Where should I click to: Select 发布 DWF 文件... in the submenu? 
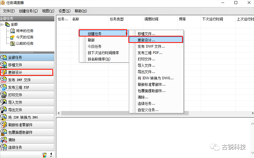(x=156, y=46)
